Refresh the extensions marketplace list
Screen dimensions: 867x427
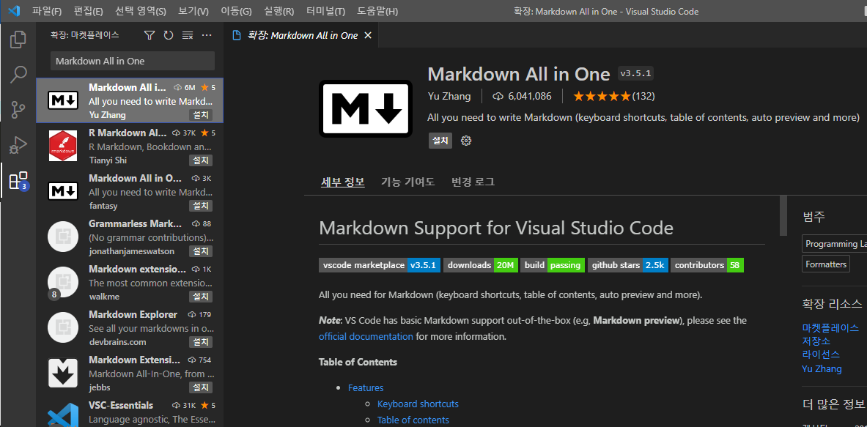coord(169,35)
